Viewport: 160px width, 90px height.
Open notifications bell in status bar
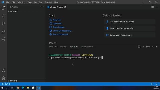[x=156, y=84]
